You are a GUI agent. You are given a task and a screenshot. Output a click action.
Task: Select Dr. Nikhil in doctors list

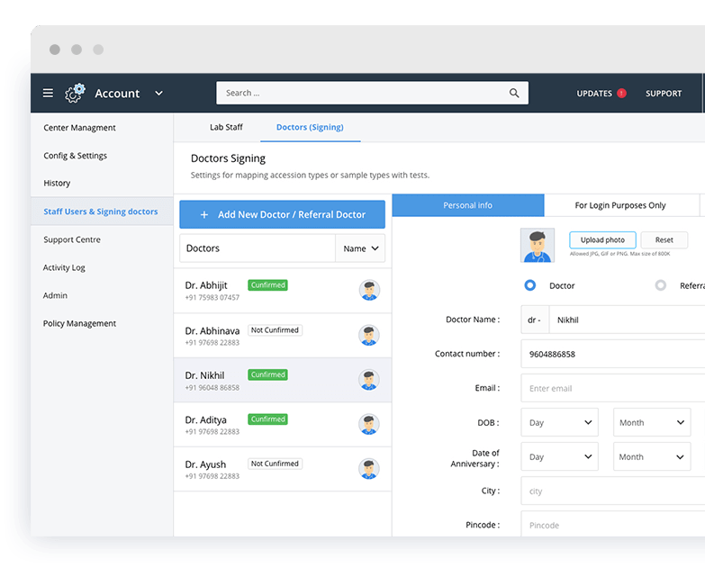[283, 380]
